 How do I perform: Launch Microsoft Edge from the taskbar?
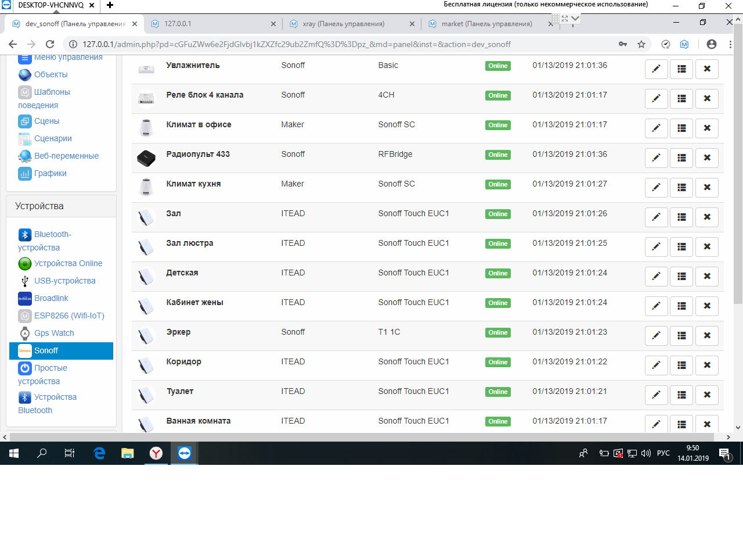99,453
